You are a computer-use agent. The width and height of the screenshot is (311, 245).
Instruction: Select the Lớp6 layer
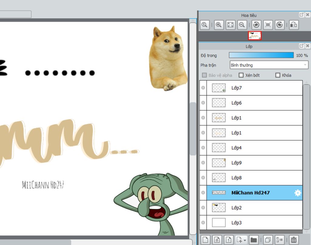pyautogui.click(x=255, y=103)
